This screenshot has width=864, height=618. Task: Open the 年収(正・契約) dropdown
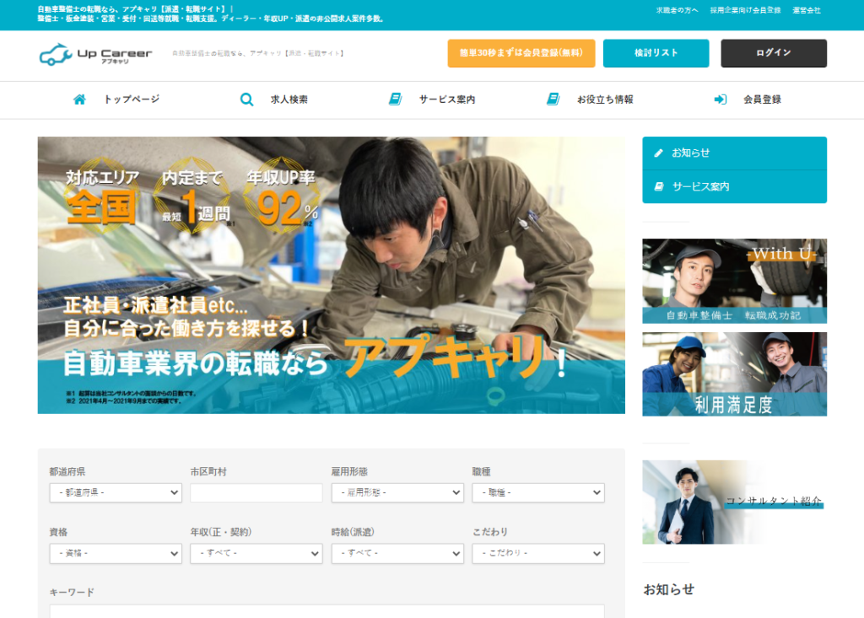pyautogui.click(x=256, y=554)
